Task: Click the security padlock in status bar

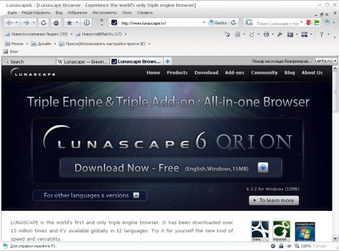Action: point(281,246)
